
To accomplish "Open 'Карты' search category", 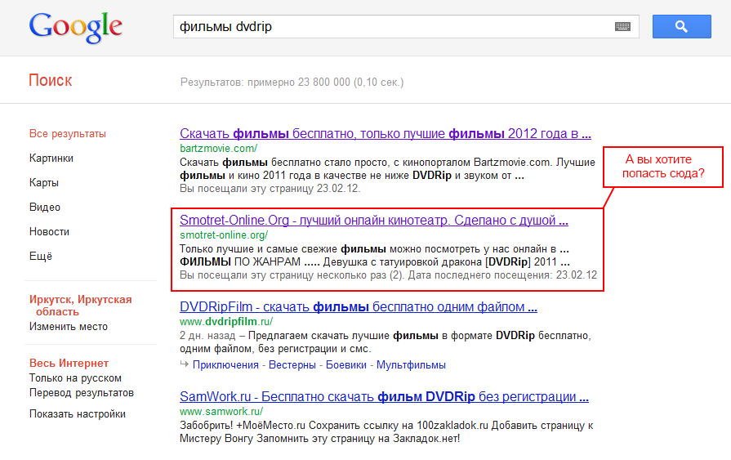I will (x=44, y=183).
